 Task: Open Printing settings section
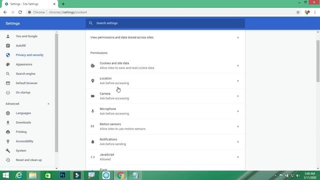coord(21,132)
